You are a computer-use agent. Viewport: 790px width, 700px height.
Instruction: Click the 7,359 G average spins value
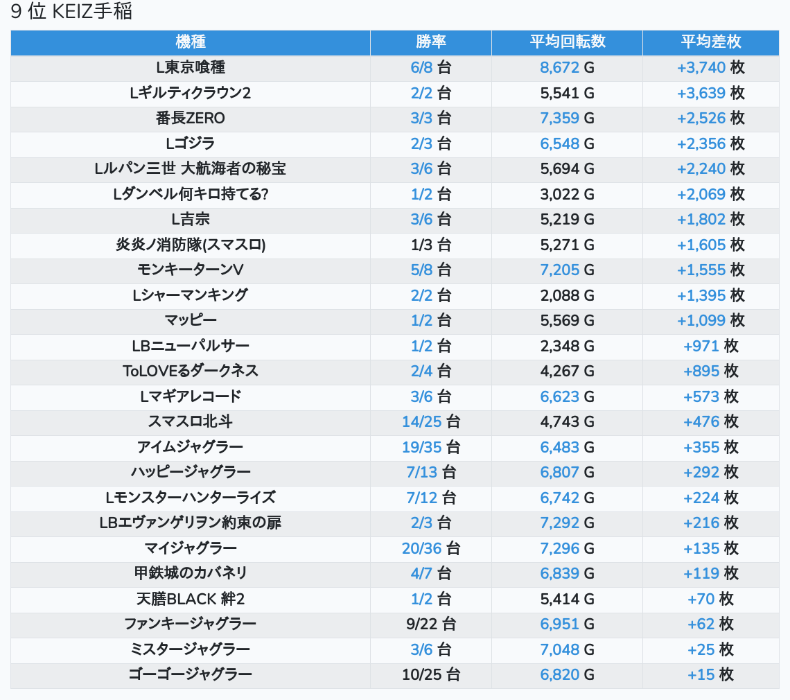[x=568, y=119]
